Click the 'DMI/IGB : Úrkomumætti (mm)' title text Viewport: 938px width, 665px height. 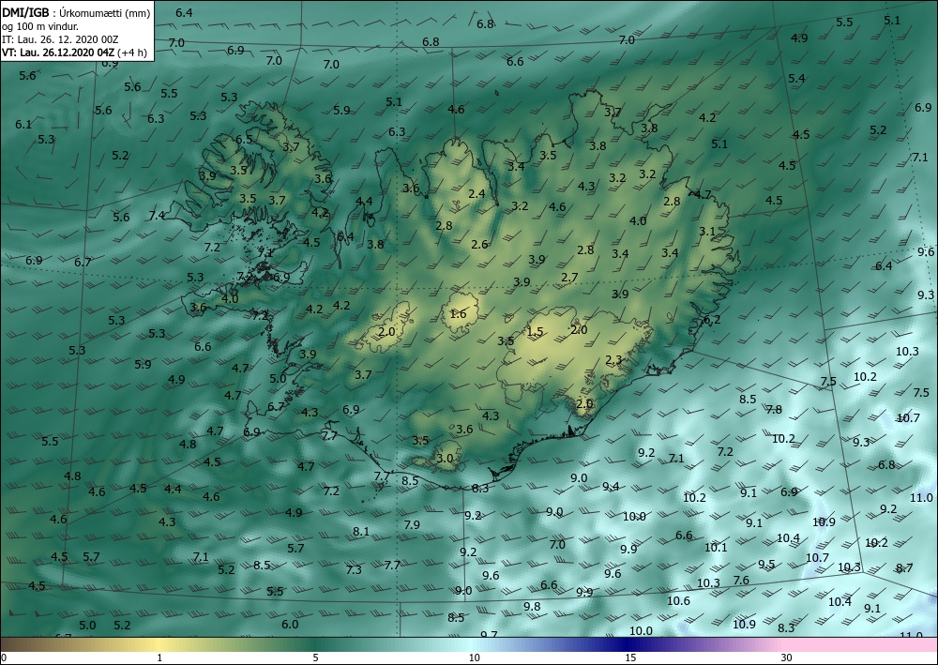76,12
